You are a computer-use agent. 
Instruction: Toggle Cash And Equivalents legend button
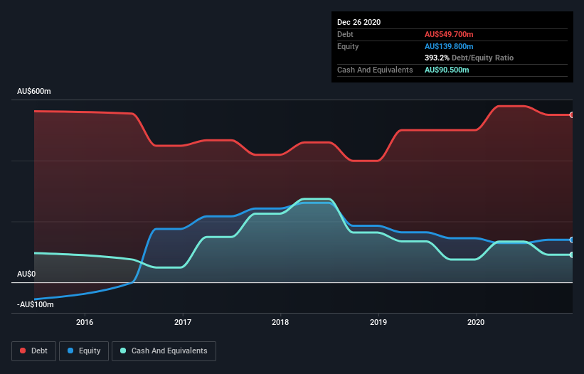[164, 351]
